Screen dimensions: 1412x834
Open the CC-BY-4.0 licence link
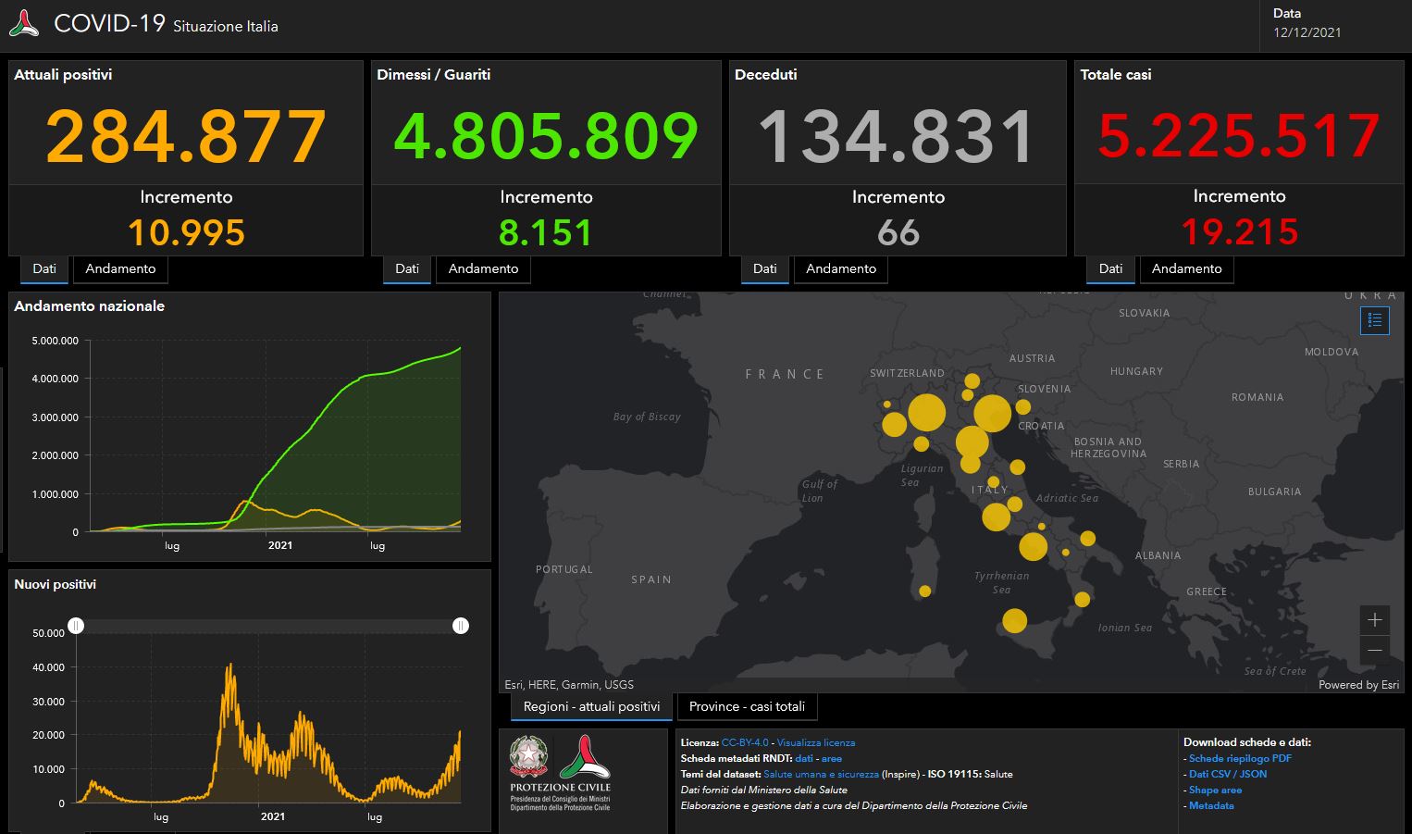coord(745,742)
